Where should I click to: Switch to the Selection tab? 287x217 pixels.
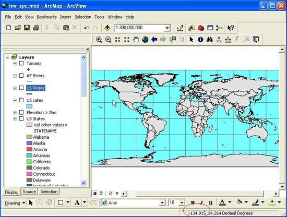pyautogui.click(x=49, y=192)
